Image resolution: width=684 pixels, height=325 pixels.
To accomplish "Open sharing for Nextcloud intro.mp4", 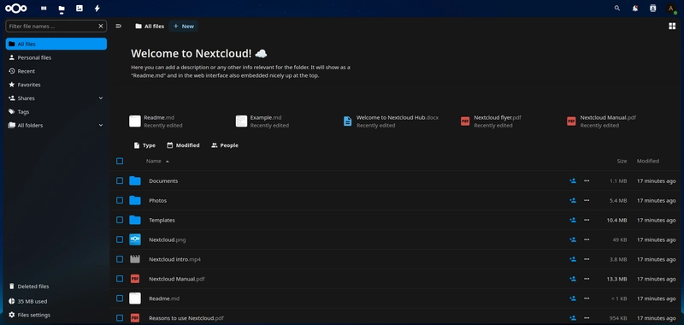I will pos(573,259).
